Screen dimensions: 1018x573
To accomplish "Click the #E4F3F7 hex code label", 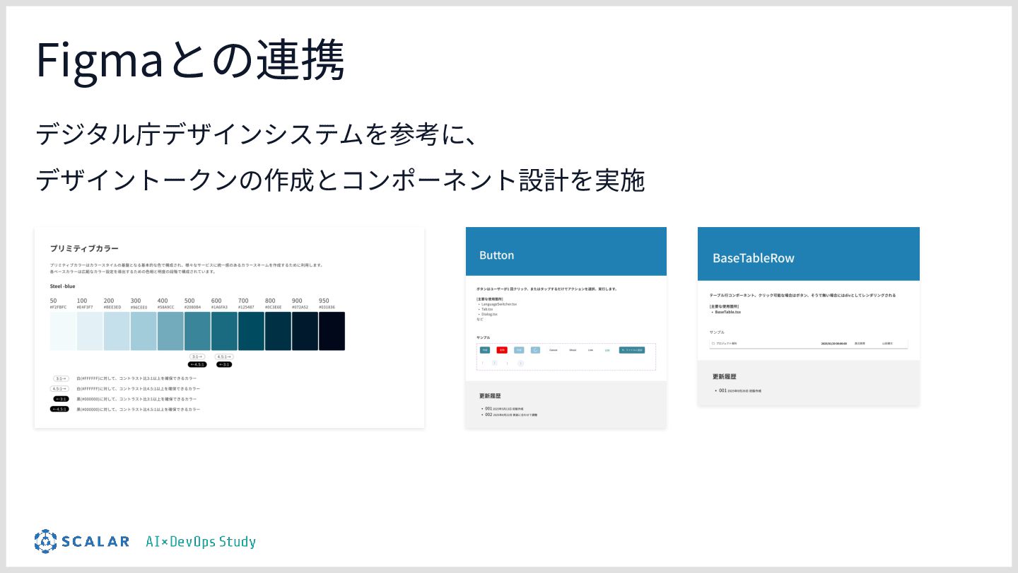I will pyautogui.click(x=85, y=307).
